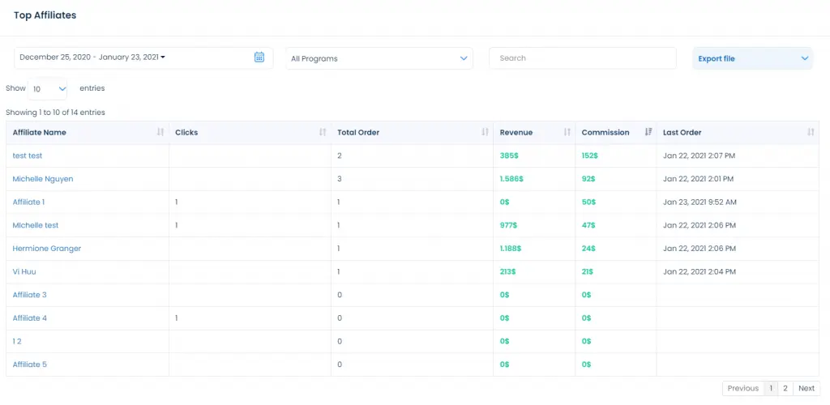Open the '1 2' affiliate link

click(x=17, y=342)
